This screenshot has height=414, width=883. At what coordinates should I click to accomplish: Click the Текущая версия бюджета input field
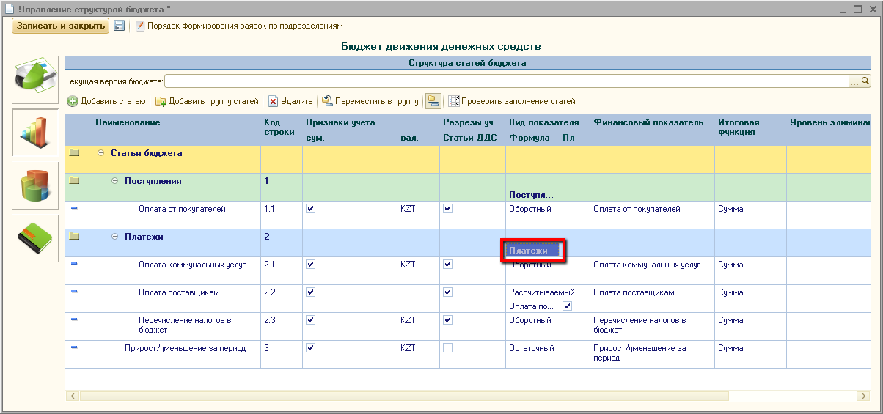(x=506, y=81)
